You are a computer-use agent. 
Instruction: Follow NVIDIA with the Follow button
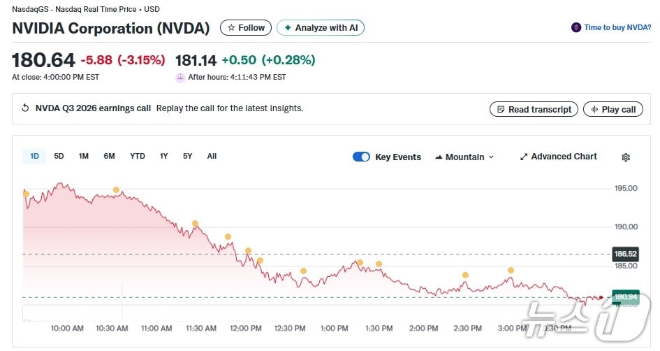pyautogui.click(x=246, y=28)
